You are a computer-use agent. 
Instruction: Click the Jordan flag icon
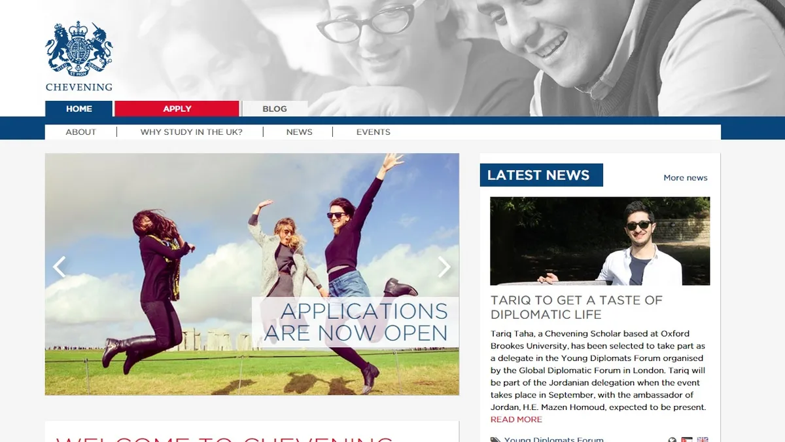pos(687,440)
